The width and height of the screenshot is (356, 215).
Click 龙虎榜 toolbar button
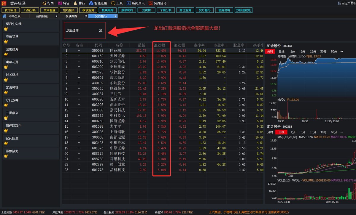(147, 10)
